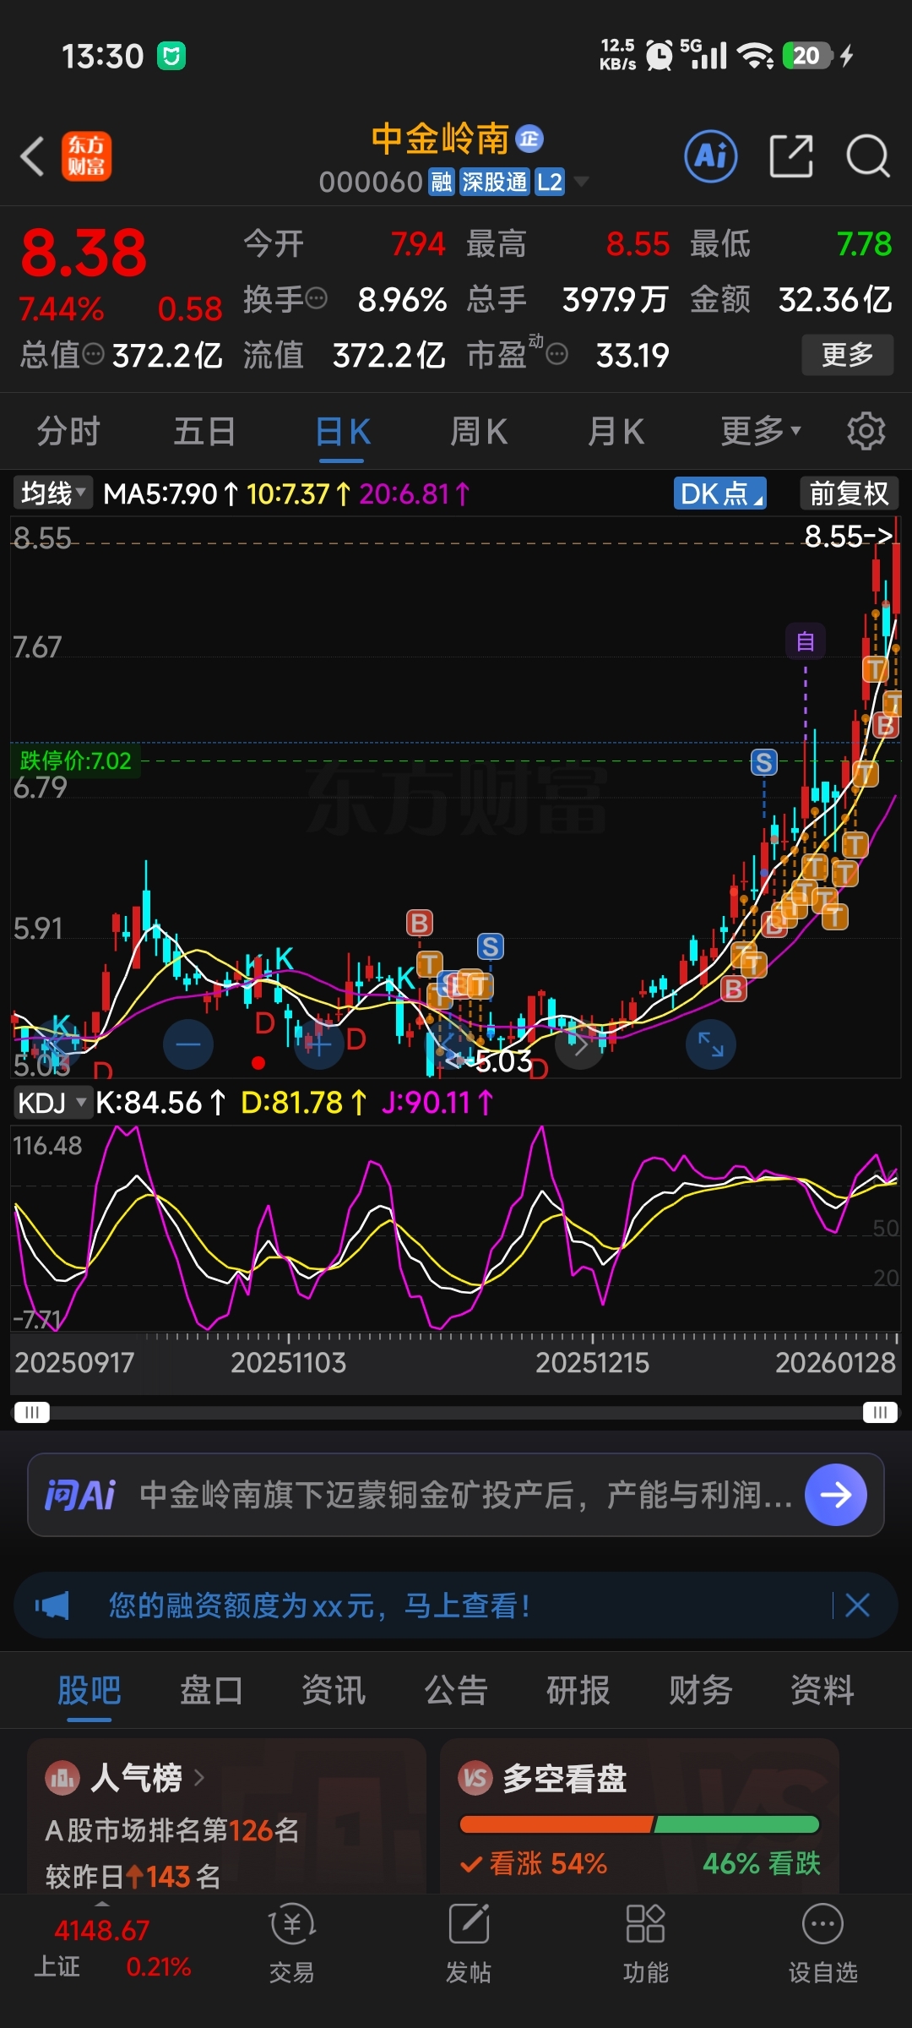Tap the 跌停价:7.02 label

coord(75,760)
